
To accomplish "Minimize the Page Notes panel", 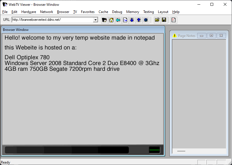I will pyautogui.click(x=202, y=36).
